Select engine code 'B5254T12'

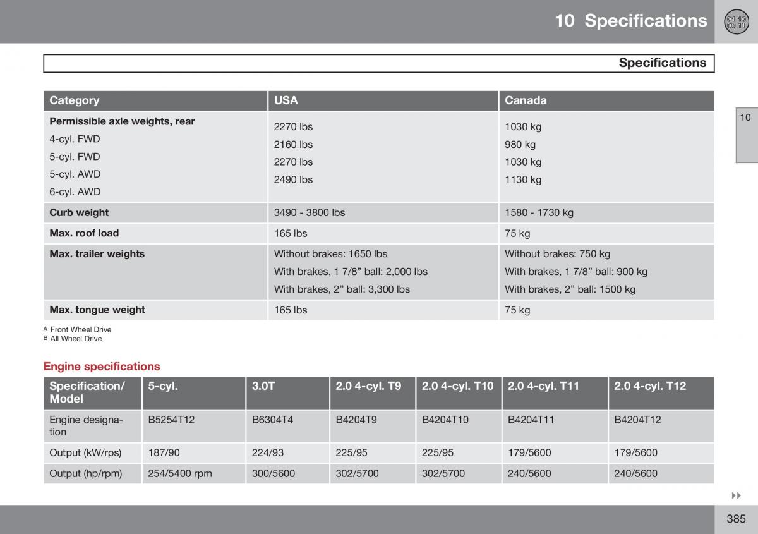[x=172, y=420]
